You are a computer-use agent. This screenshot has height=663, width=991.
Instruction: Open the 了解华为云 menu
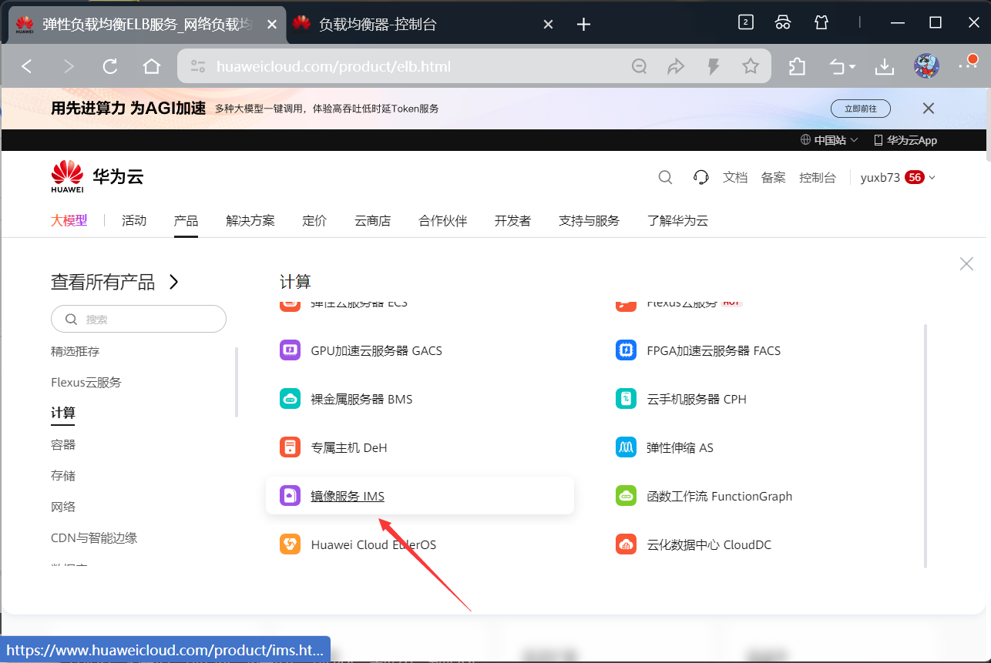[678, 220]
